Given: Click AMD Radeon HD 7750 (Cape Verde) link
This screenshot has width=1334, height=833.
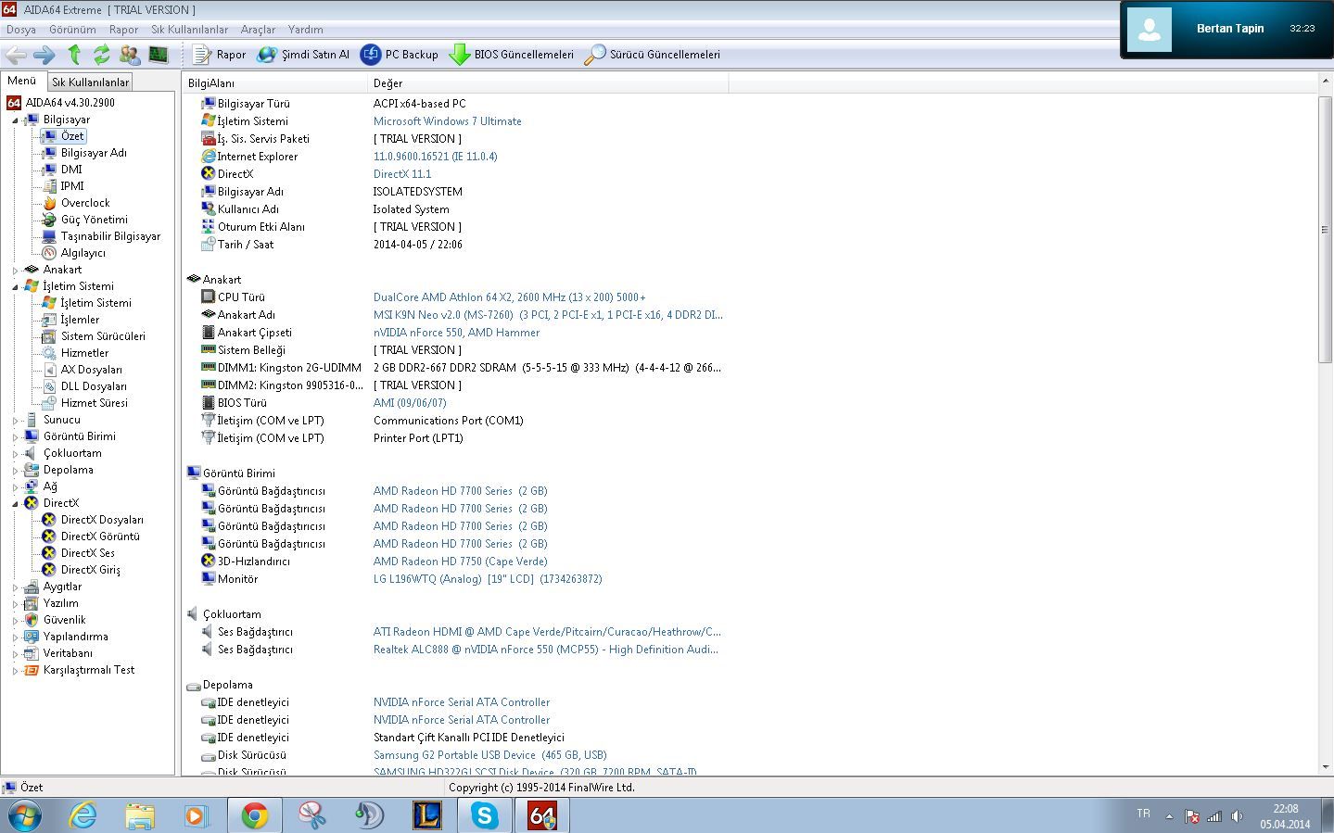Looking at the screenshot, I should click(x=460, y=562).
